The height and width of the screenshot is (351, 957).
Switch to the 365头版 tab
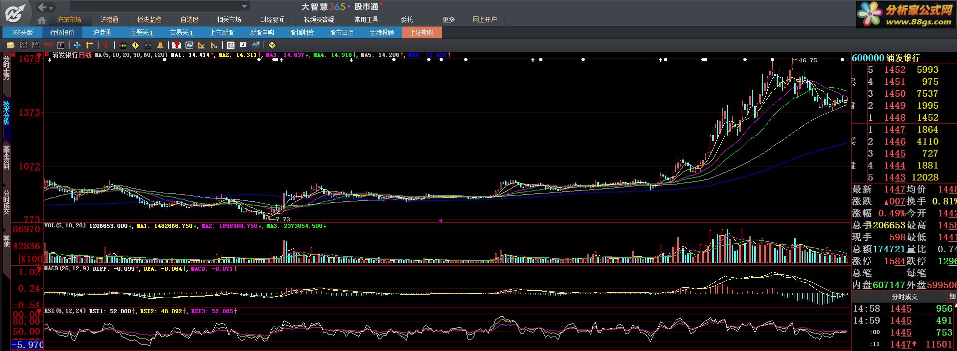pyautogui.click(x=22, y=32)
